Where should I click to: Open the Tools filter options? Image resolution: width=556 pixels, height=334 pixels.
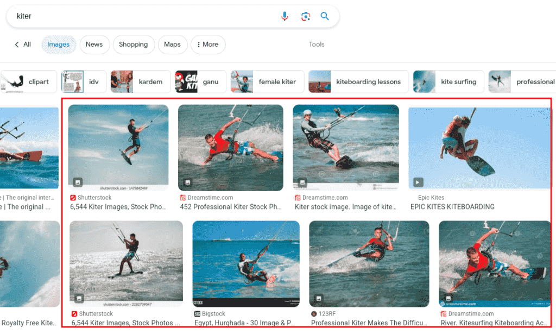click(317, 45)
